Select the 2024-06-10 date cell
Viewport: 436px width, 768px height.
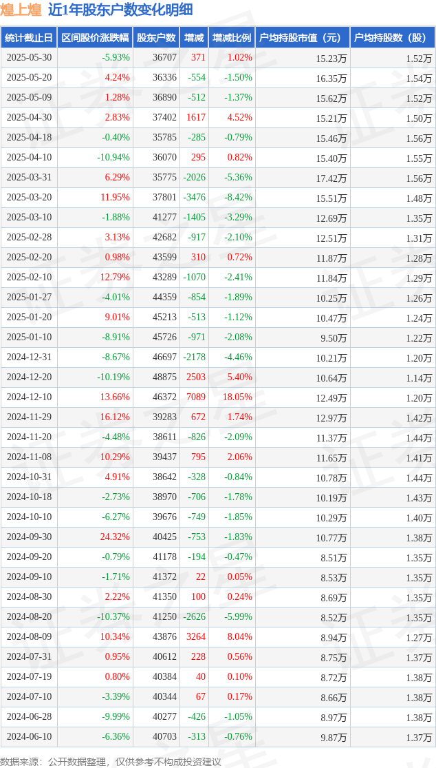pos(29,737)
